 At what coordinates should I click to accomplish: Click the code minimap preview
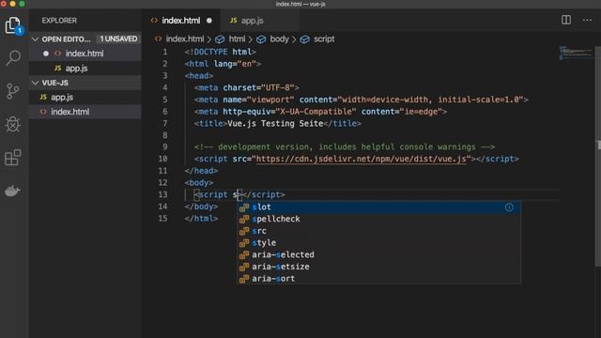pos(576,53)
